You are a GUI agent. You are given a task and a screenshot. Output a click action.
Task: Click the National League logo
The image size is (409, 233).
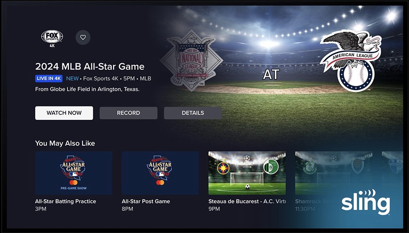[192, 60]
